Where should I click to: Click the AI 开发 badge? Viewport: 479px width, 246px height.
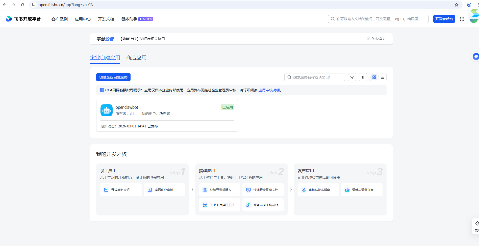[x=146, y=19]
